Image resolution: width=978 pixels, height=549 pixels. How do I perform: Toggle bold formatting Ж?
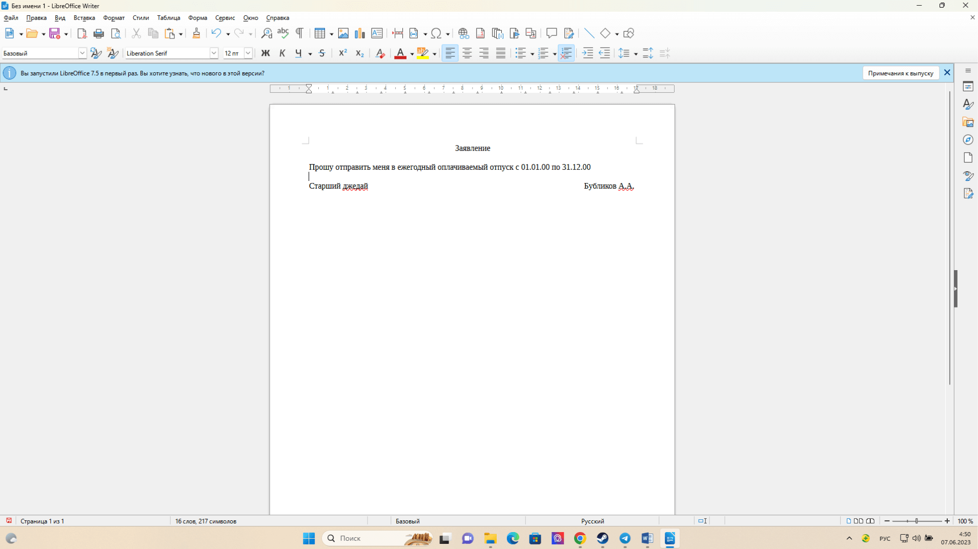pyautogui.click(x=265, y=53)
